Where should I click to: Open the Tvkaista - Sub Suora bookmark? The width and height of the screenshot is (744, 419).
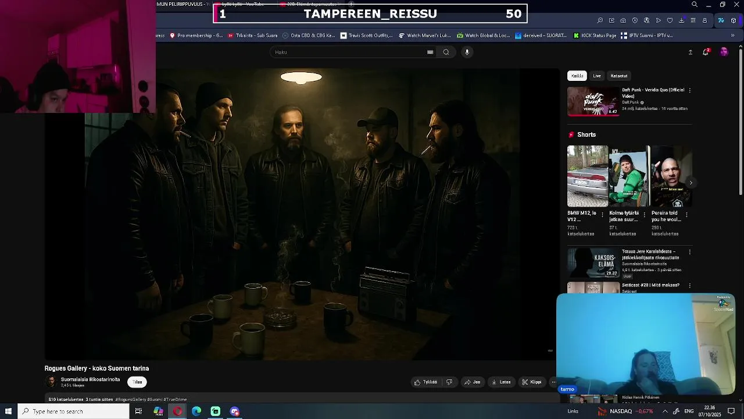(252, 35)
